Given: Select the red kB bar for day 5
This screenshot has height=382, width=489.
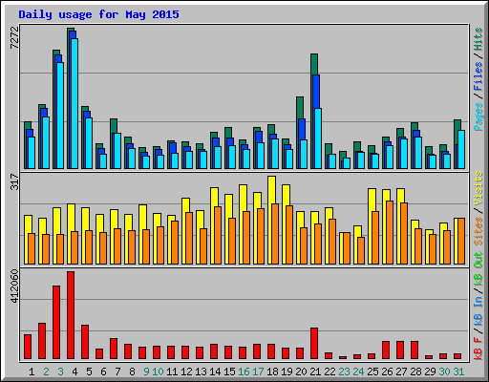Looking at the screenshot, I should pyautogui.click(x=85, y=342).
